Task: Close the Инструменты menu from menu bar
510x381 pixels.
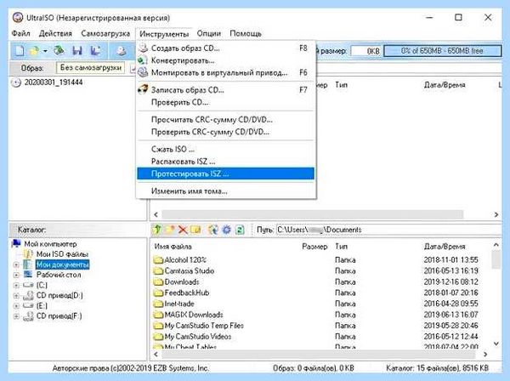Action: click(x=164, y=34)
